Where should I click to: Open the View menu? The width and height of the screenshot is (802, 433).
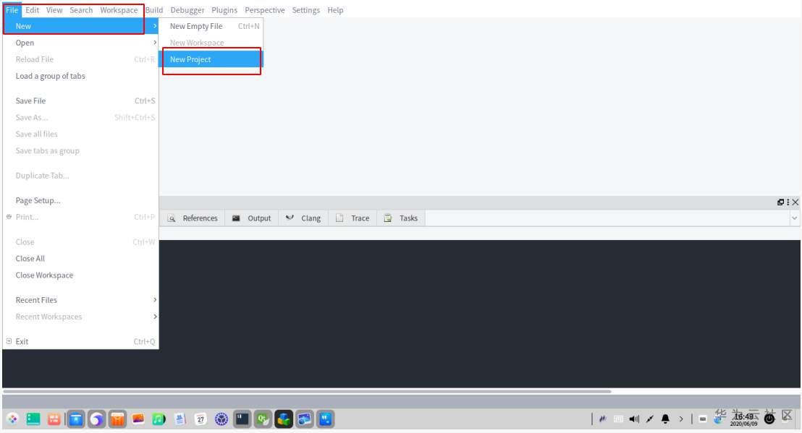tap(54, 10)
